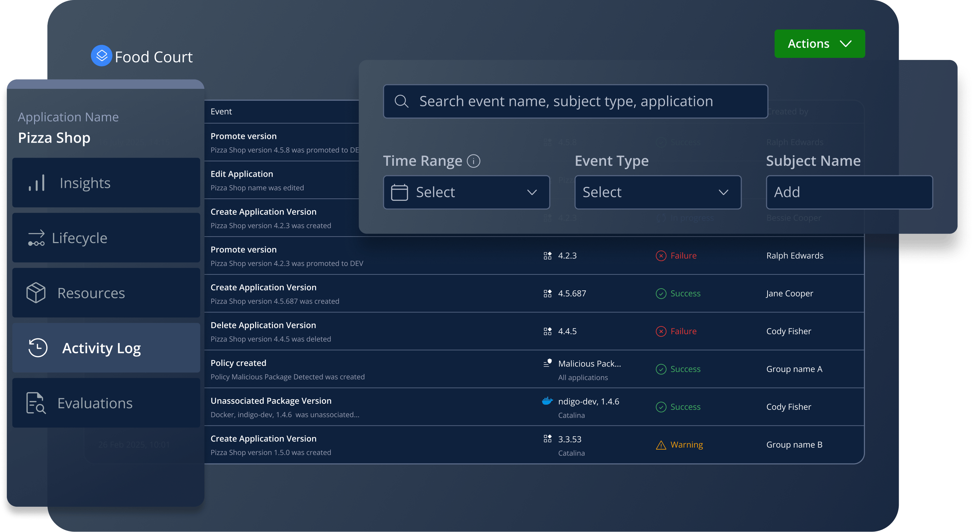Viewport: 974px width, 532px height.
Task: Click the search magnifier icon
Action: click(401, 101)
